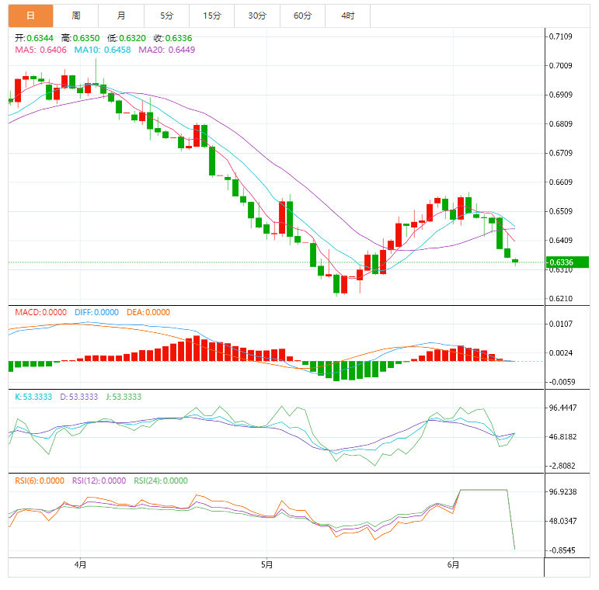Click the 6月 date axis label
599x590 pixels.
coord(453,564)
